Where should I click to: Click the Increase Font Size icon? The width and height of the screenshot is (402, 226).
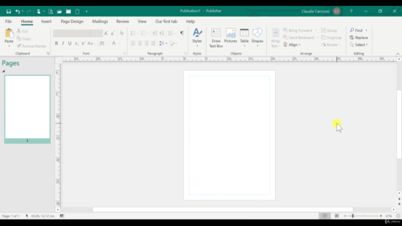(106, 33)
